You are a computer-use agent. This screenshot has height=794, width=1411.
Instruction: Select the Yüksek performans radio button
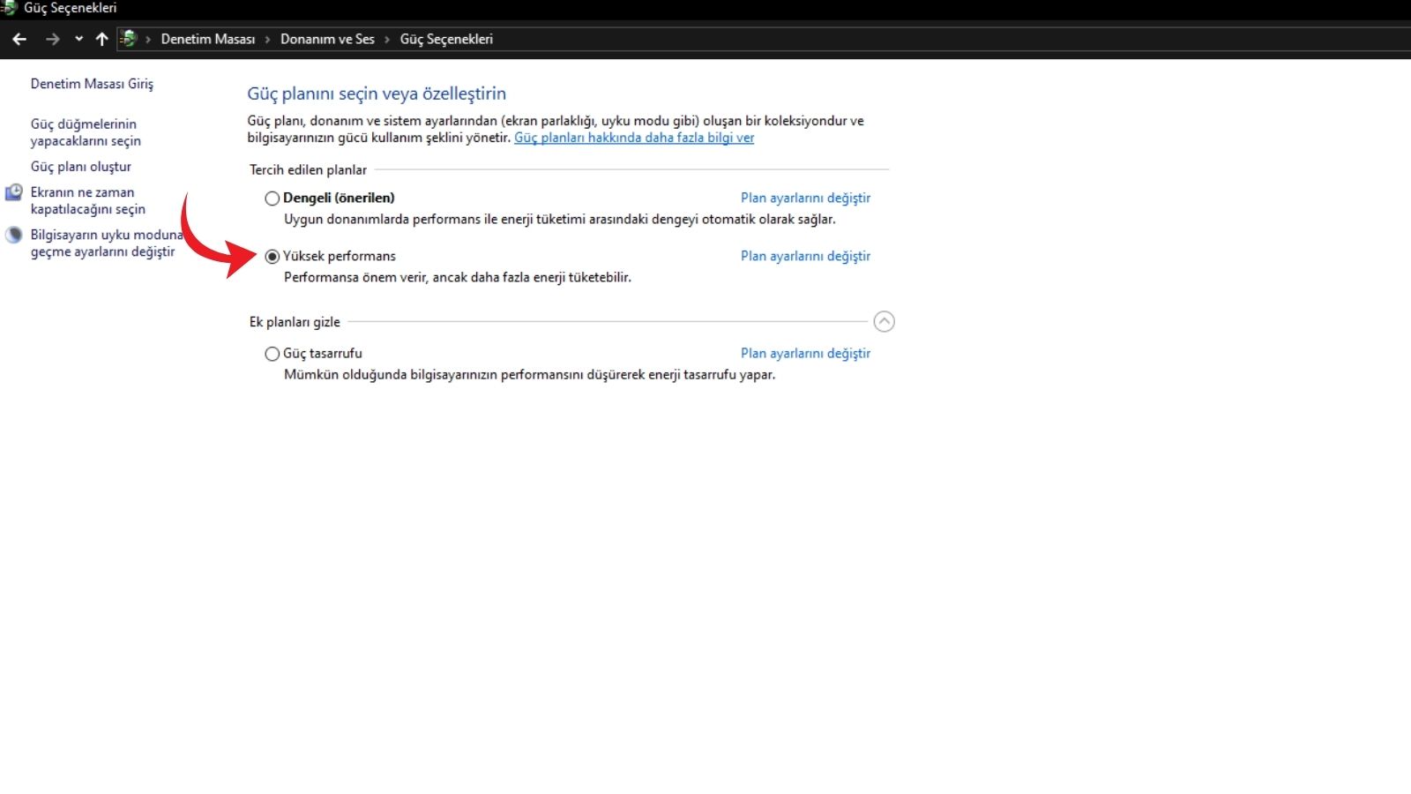(272, 257)
